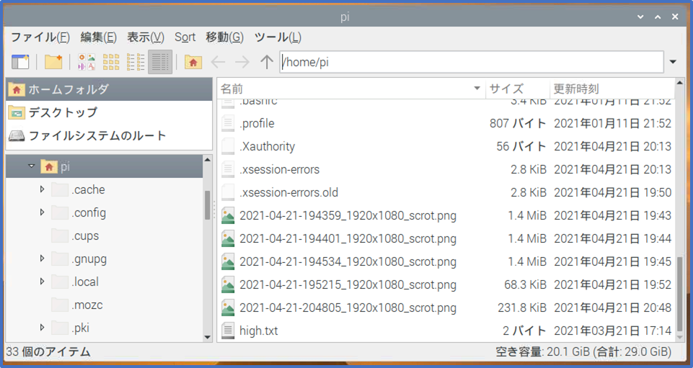This screenshot has width=693, height=368.
Task: Click the file list vertical scrollbar thumb
Action: point(679,294)
